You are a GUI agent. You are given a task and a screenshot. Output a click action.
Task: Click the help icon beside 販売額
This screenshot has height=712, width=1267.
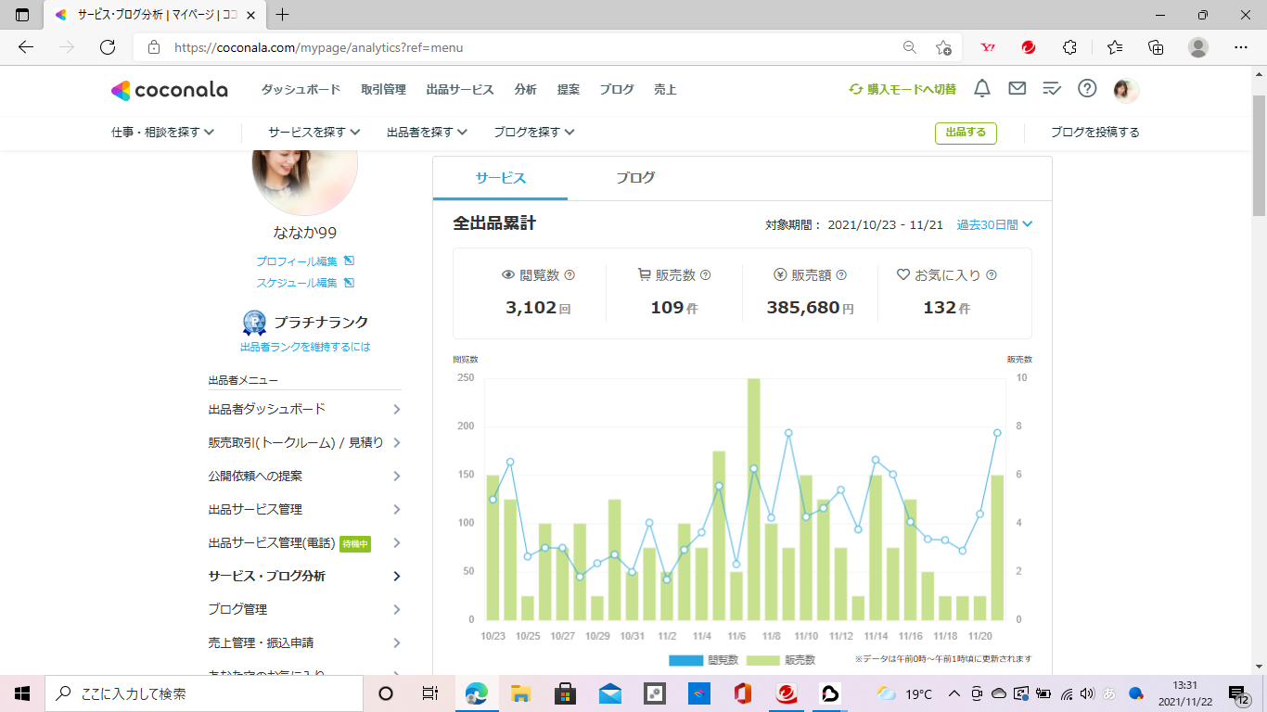tap(841, 275)
